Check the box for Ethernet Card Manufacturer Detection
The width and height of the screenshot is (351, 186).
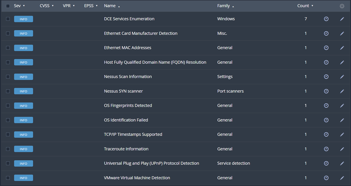(8, 34)
